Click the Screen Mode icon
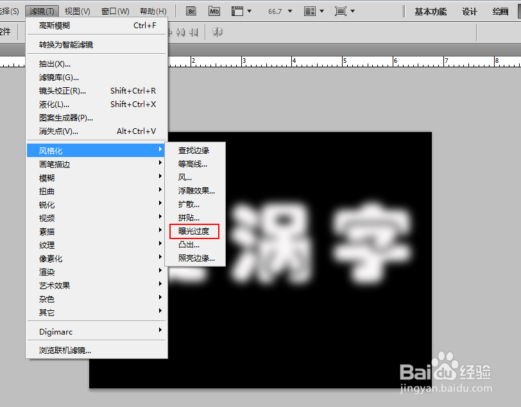This screenshot has width=521, height=407. 341,10
